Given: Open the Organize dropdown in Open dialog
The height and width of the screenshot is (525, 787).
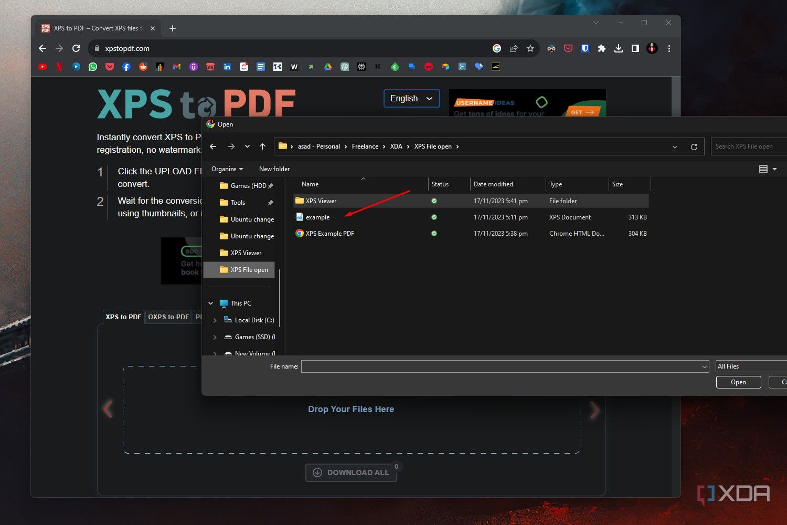Looking at the screenshot, I should pyautogui.click(x=227, y=169).
